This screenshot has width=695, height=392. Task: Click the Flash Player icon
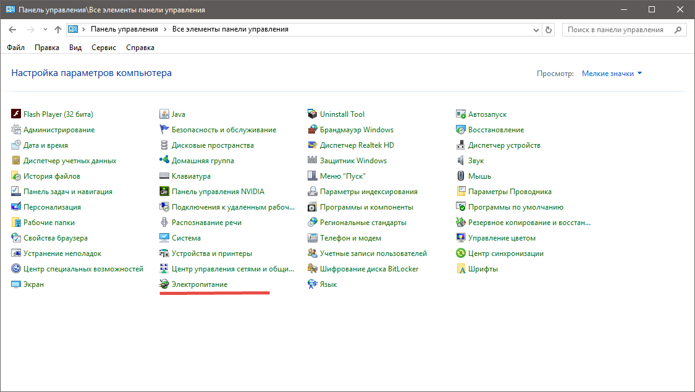pyautogui.click(x=16, y=114)
